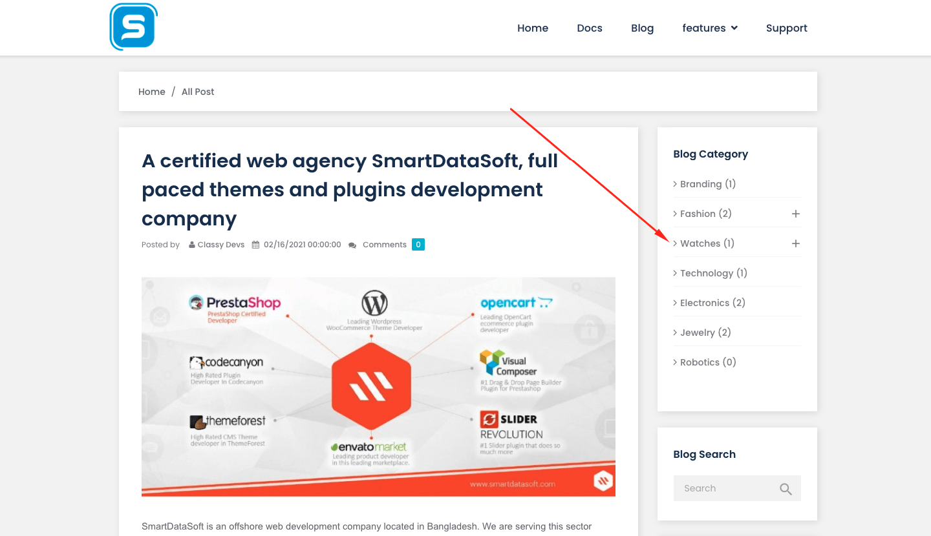Click the calendar icon beside post date
Screen dimensions: 931x536
click(255, 245)
